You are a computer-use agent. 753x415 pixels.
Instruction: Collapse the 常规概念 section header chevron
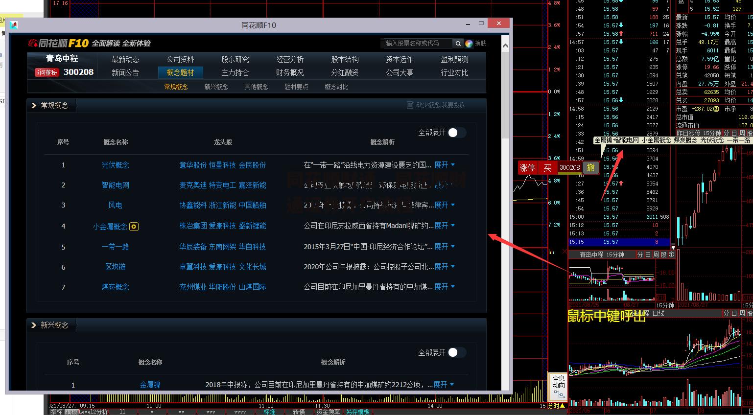pyautogui.click(x=33, y=105)
